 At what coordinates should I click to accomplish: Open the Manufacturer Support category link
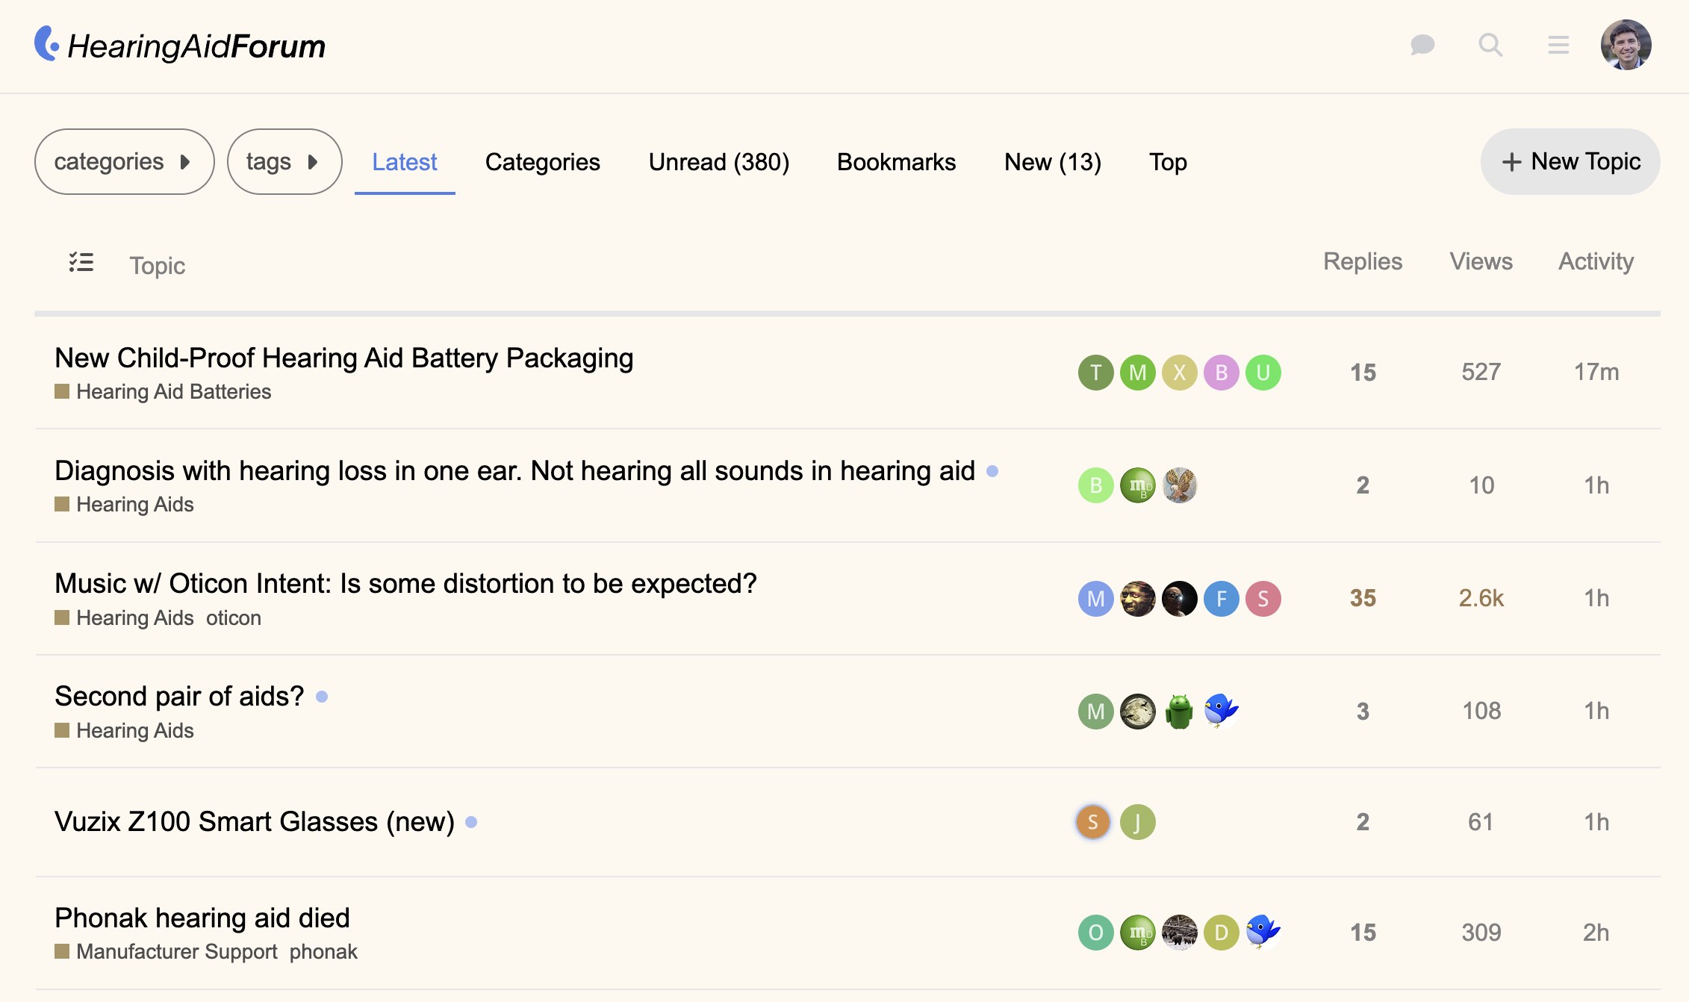[x=166, y=952]
